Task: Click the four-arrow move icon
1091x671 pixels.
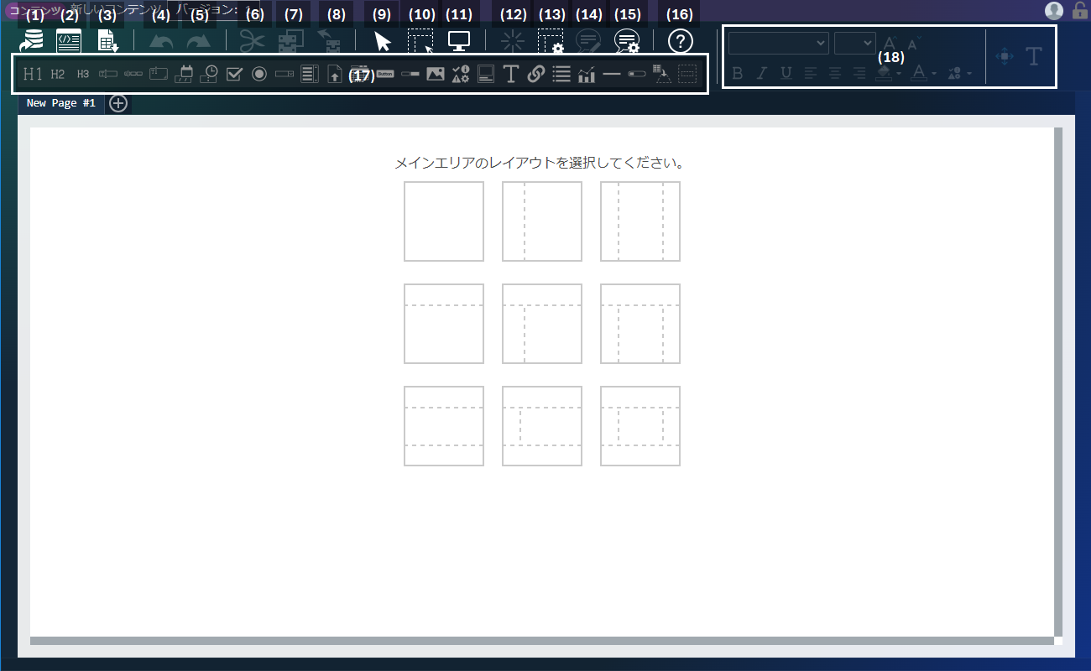Action: click(x=1005, y=56)
